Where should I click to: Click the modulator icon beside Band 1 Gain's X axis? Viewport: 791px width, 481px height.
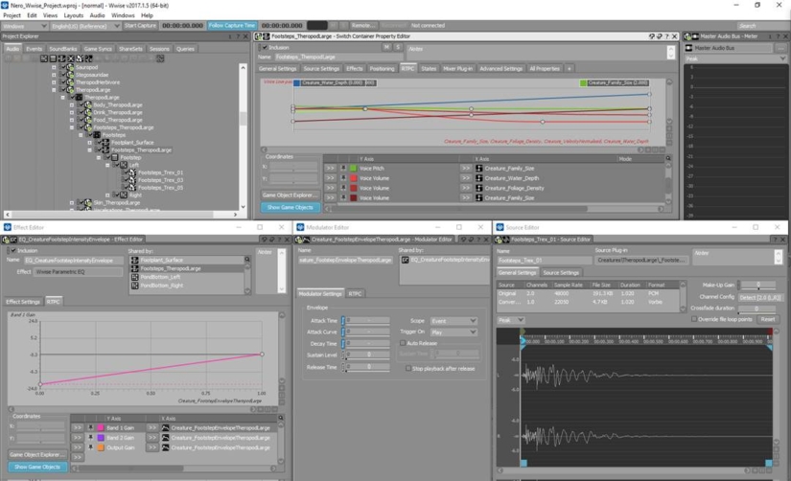click(165, 427)
